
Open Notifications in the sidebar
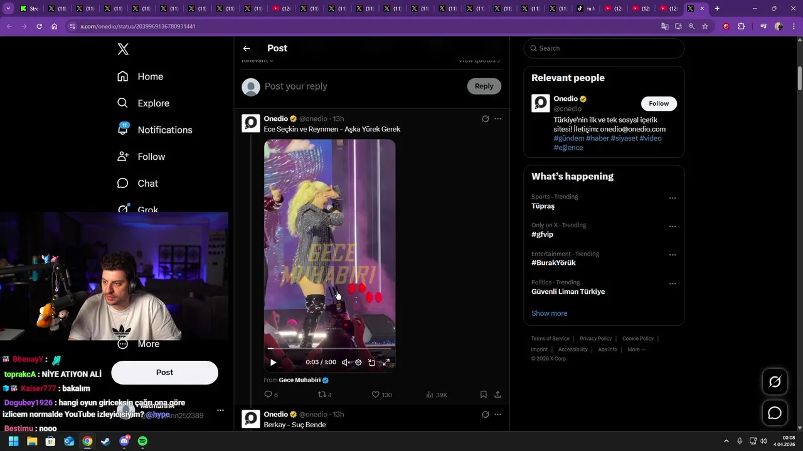(154, 130)
